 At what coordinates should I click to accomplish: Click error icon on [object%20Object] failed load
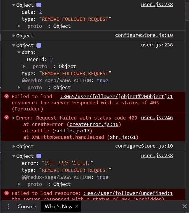(x=6, y=96)
